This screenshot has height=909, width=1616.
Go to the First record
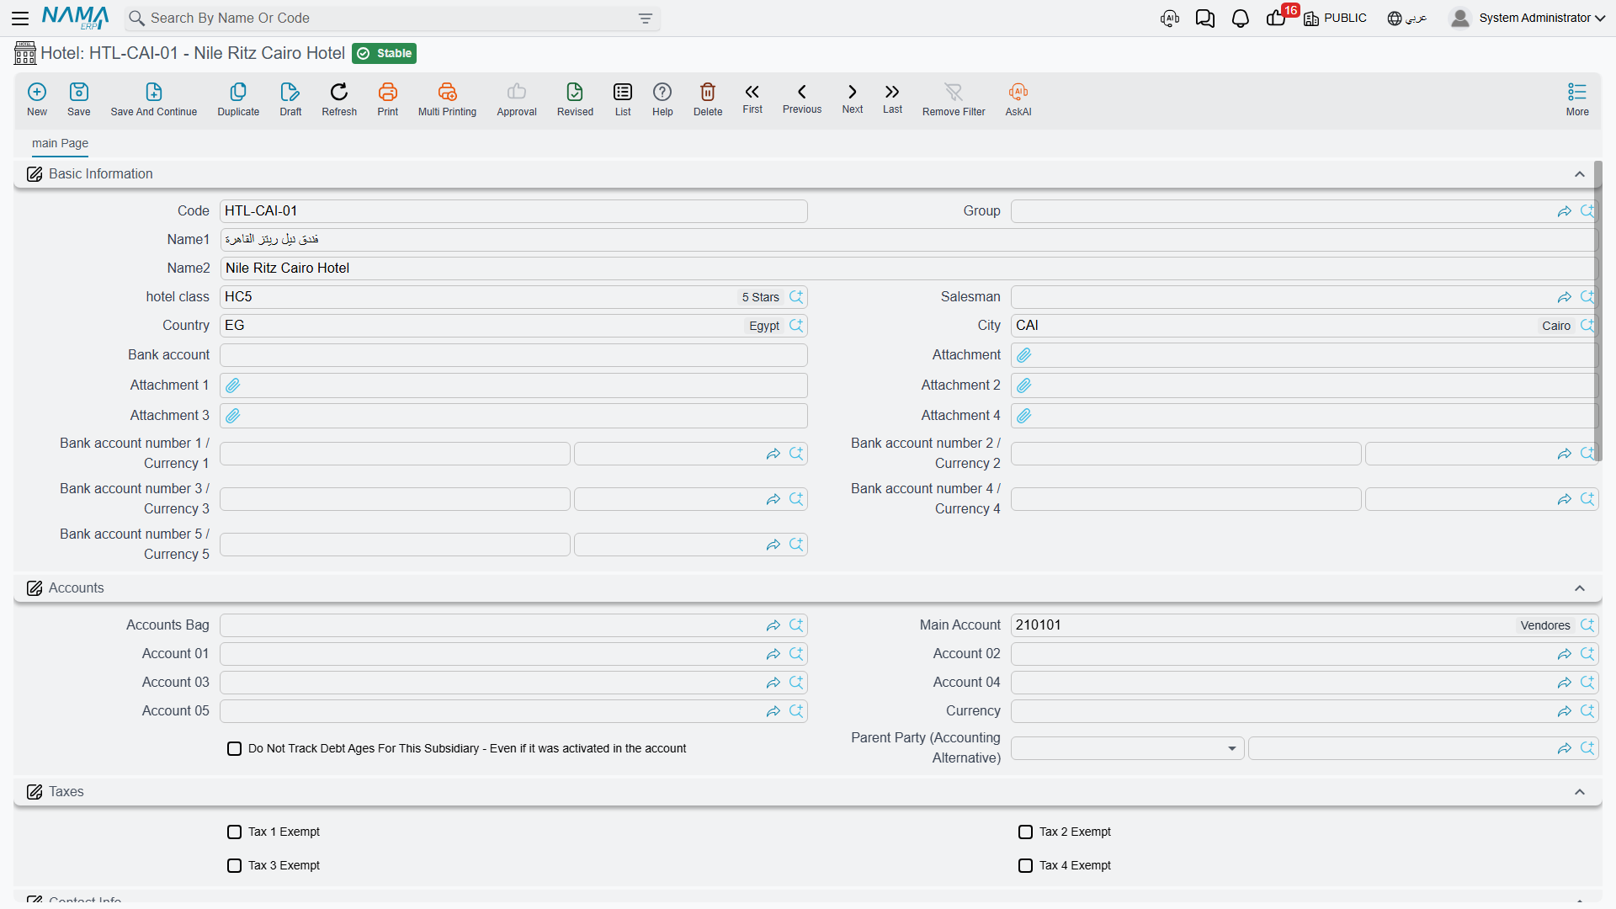coord(752,98)
